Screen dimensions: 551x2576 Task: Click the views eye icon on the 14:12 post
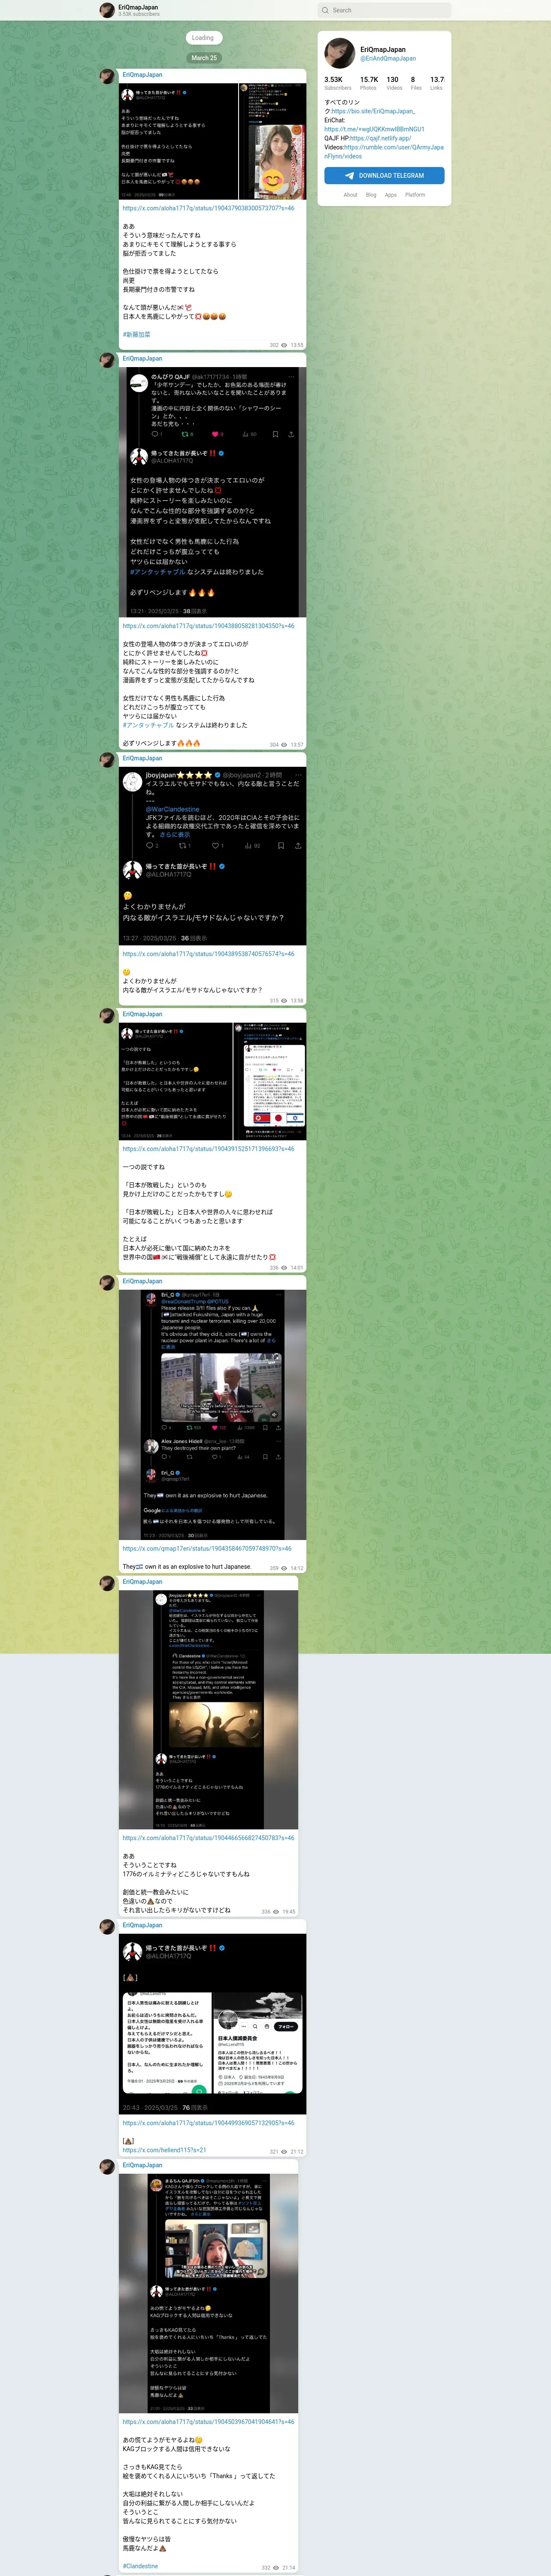284,1568
